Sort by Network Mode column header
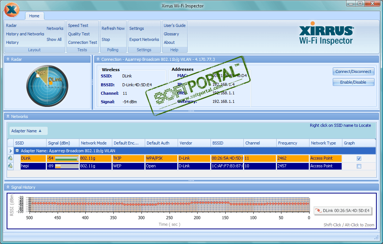The height and width of the screenshot is (244, 383). click(96, 143)
